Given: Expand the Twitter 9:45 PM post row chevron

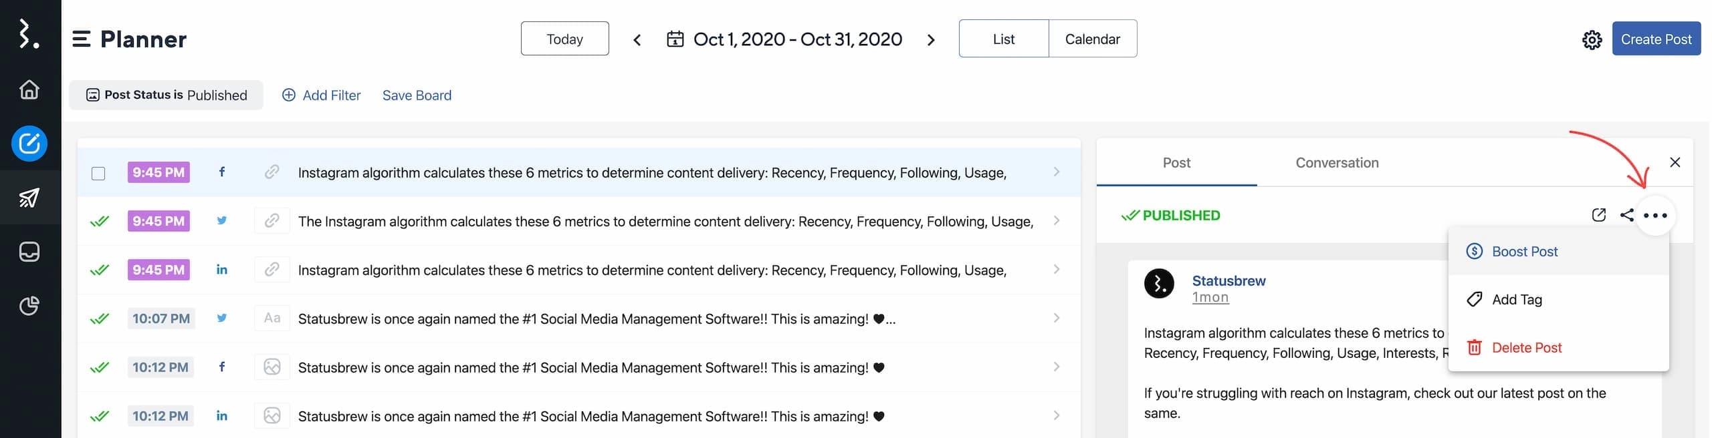Looking at the screenshot, I should pyautogui.click(x=1057, y=221).
